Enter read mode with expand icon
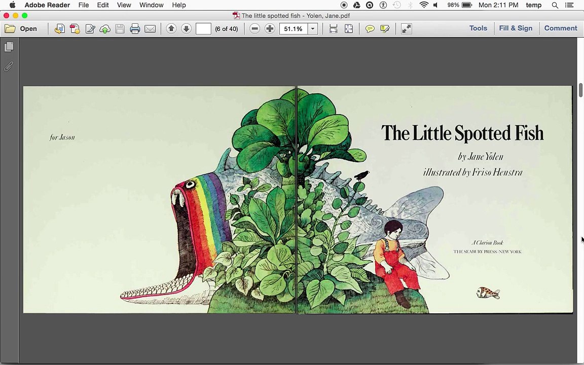Image resolution: width=584 pixels, height=365 pixels. pyautogui.click(x=407, y=29)
